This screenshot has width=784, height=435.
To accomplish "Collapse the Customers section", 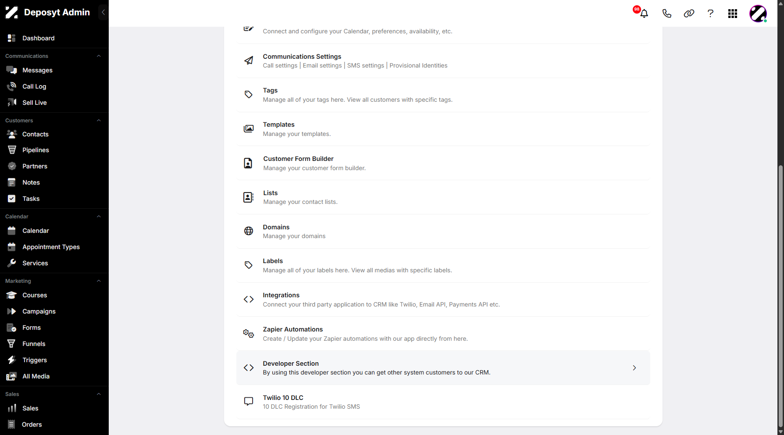I will pyautogui.click(x=99, y=121).
